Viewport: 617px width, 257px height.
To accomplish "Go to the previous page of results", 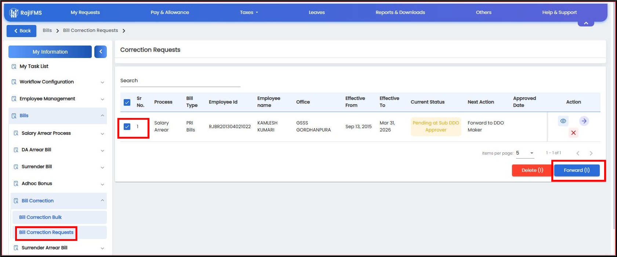I will click(578, 153).
